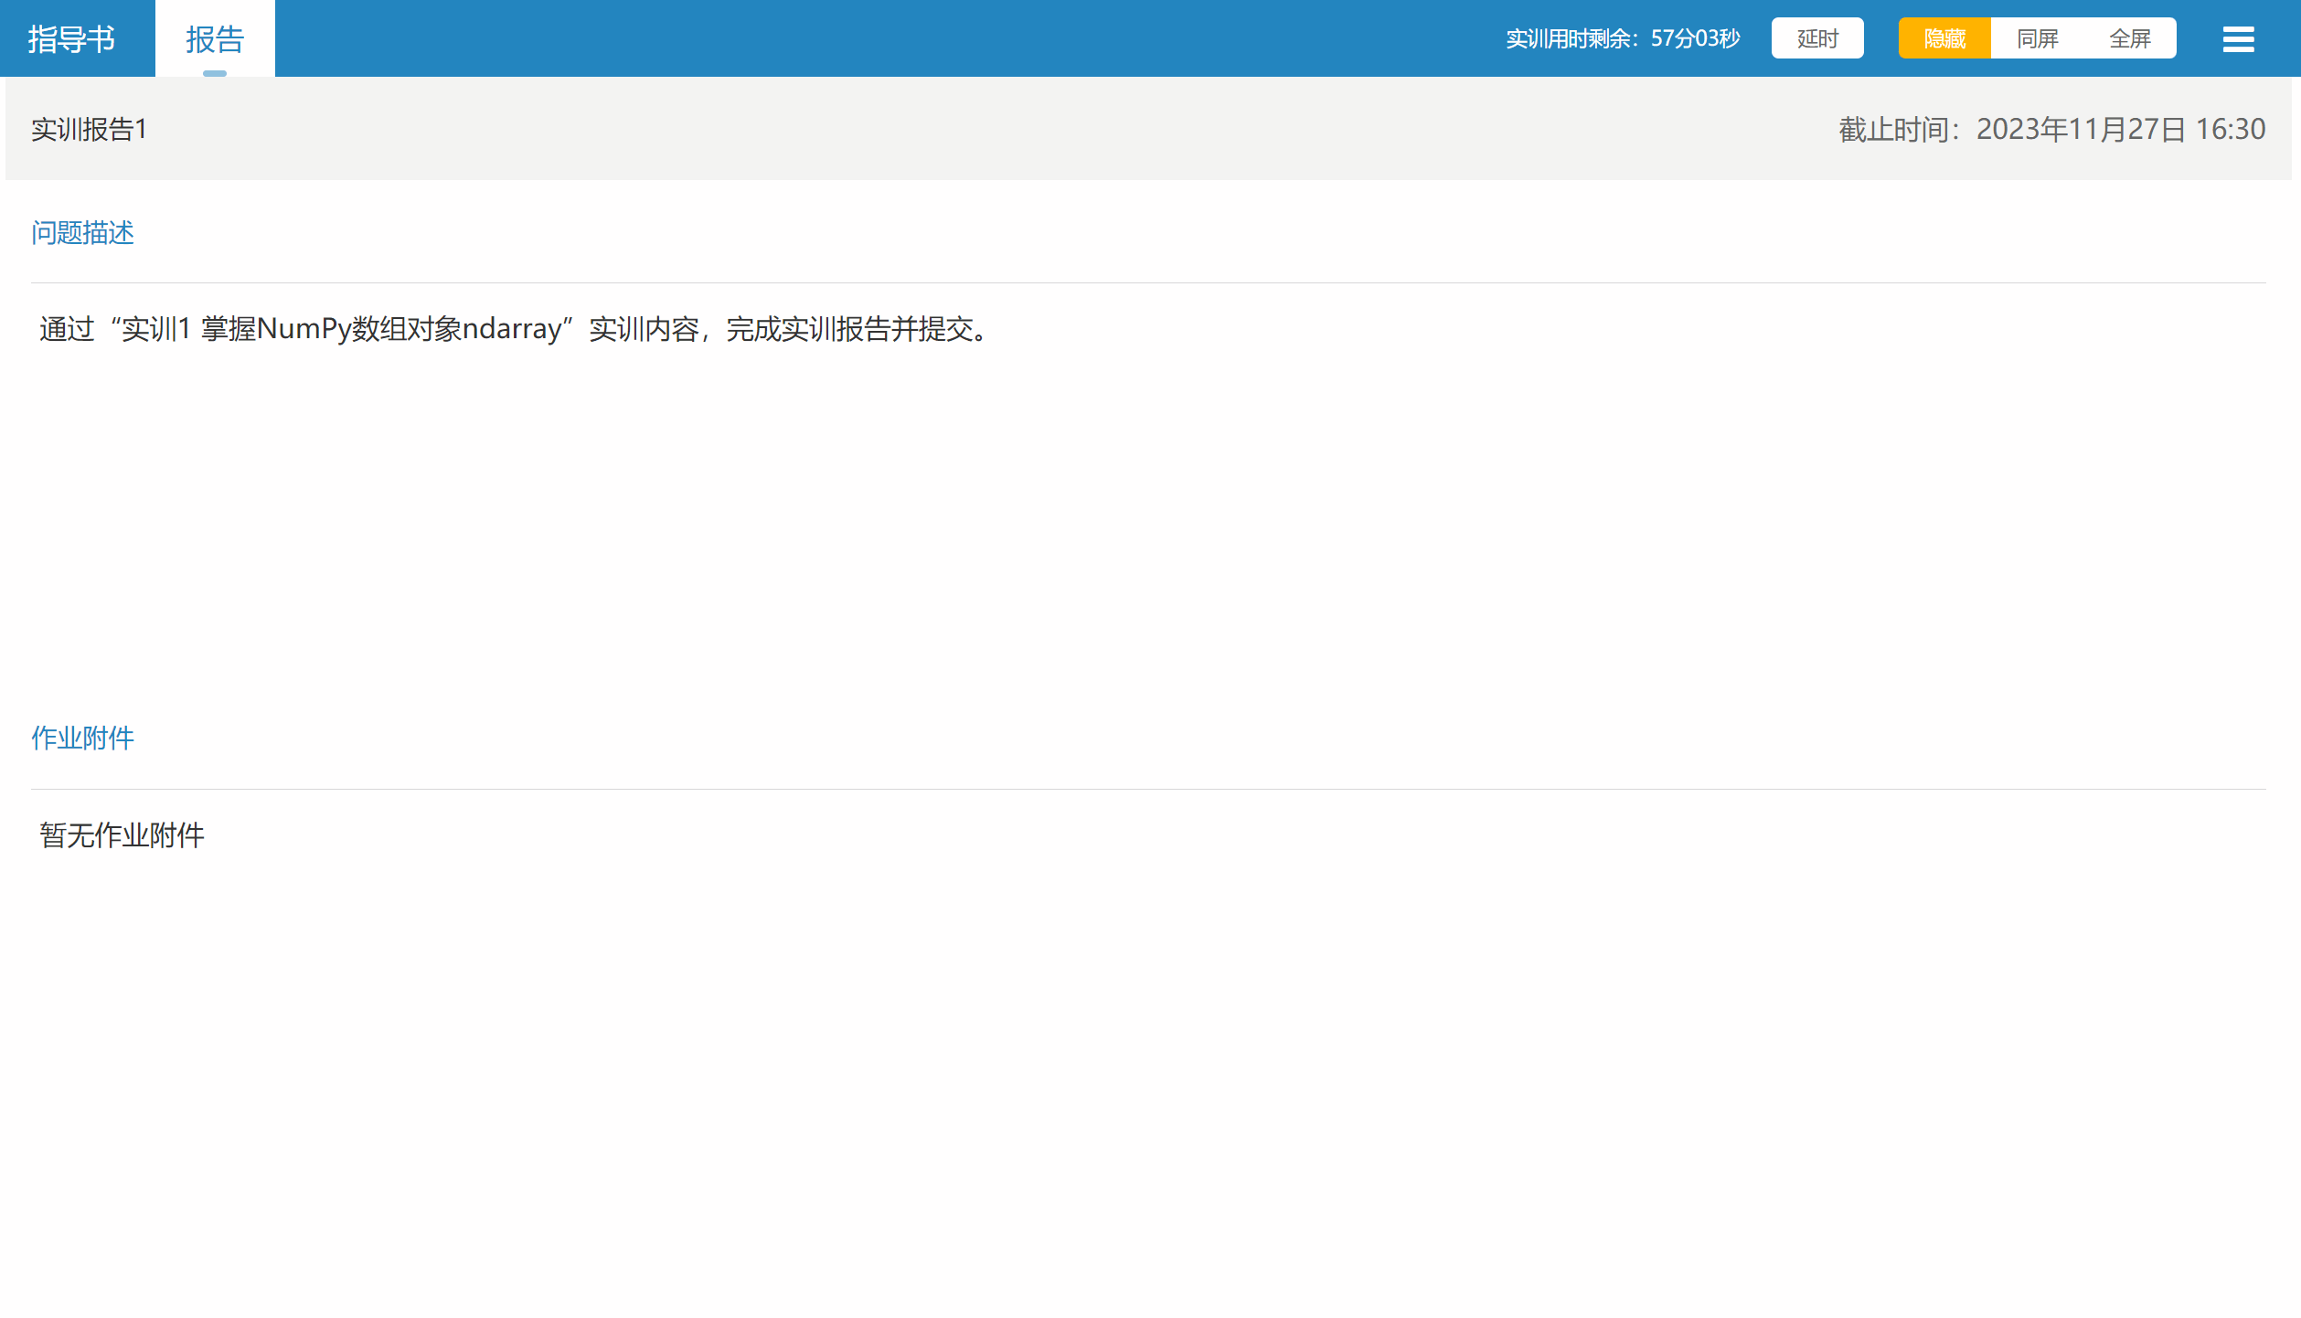Image resolution: width=2301 pixels, height=1318 pixels.
Task: Click the divider below 作业附件
Action: coord(1148,789)
